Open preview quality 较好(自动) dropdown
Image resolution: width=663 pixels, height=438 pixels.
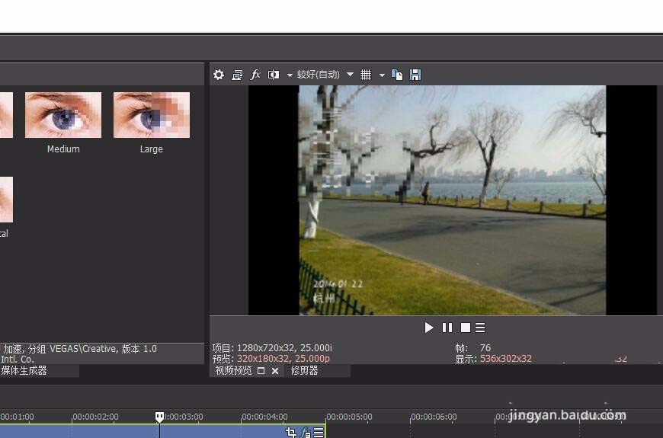(325, 75)
